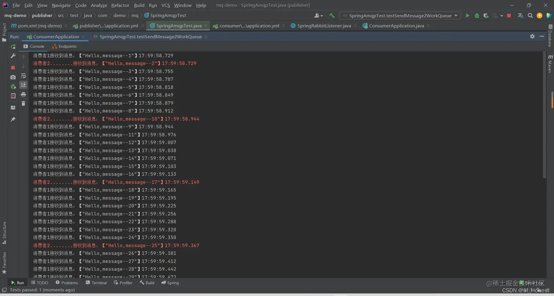This screenshot has height=296, width=554.
Task: Start debugging with the green bug icon
Action: tap(477, 16)
